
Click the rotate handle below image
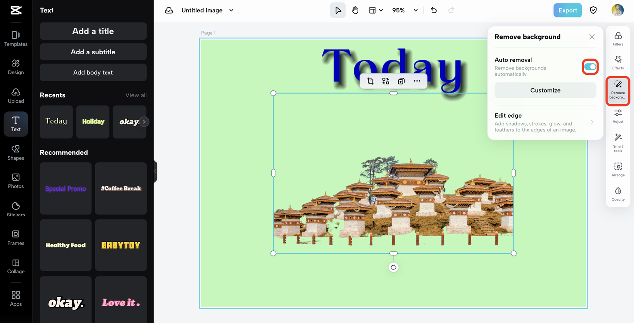(393, 267)
